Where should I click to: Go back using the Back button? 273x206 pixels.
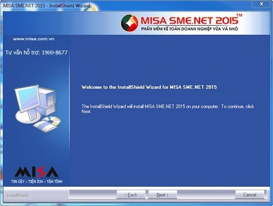pyautogui.click(x=131, y=195)
